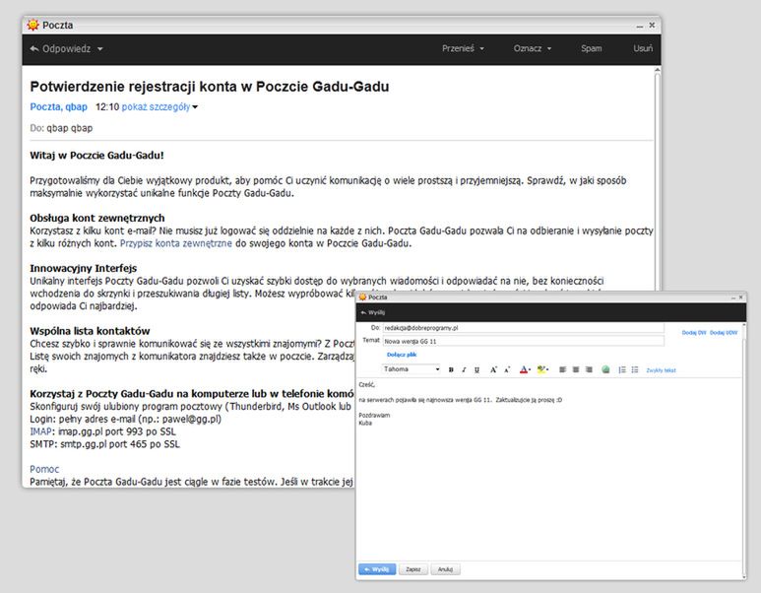This screenshot has width=761, height=593.
Task: Switch to Zwykły tekst plain text mode
Action: [x=661, y=370]
